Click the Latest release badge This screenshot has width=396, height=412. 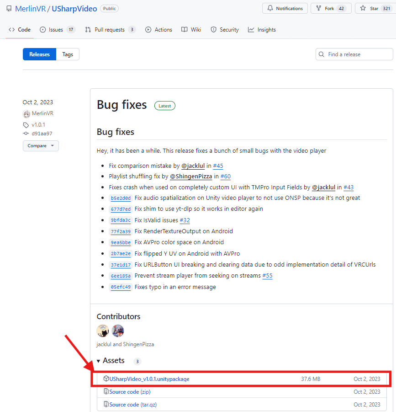[x=165, y=106]
